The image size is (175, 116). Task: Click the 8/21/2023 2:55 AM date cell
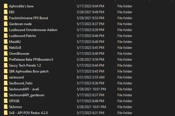[x=91, y=77]
